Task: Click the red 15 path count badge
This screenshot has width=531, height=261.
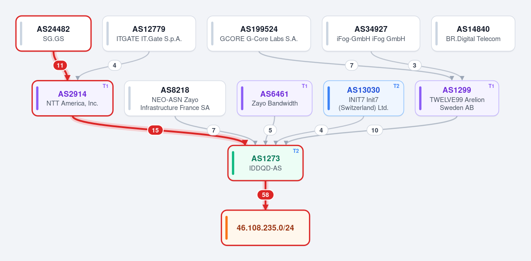Action: (155, 130)
